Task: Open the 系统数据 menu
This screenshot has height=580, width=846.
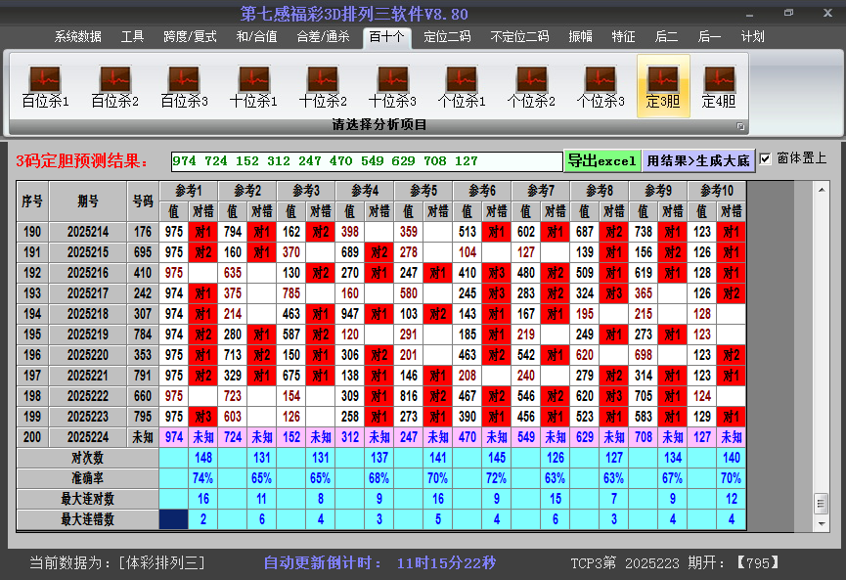Action: [78, 36]
